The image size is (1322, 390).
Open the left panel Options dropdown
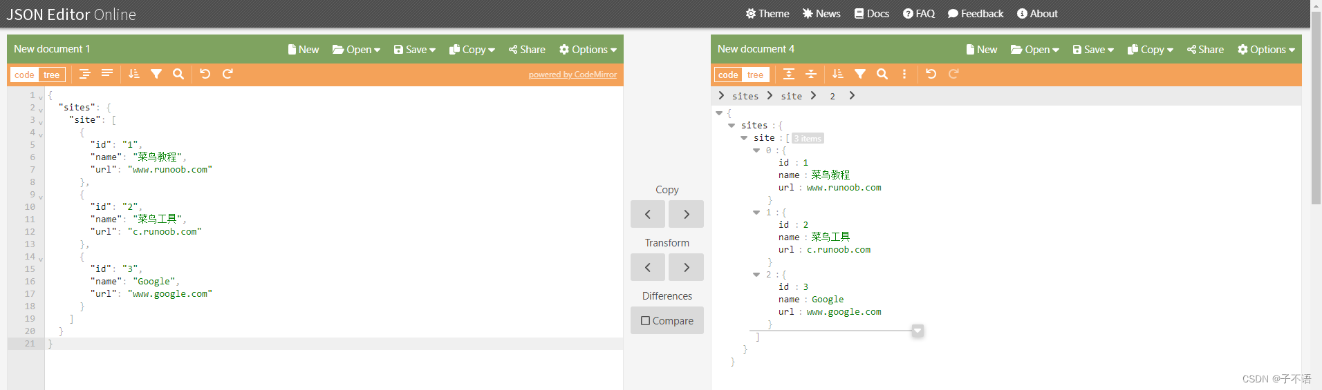coord(588,50)
